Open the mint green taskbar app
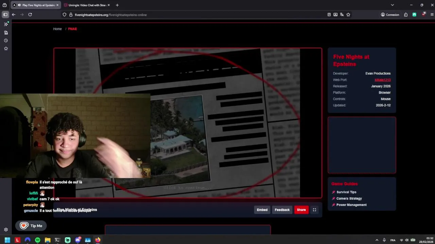 pos(68,240)
